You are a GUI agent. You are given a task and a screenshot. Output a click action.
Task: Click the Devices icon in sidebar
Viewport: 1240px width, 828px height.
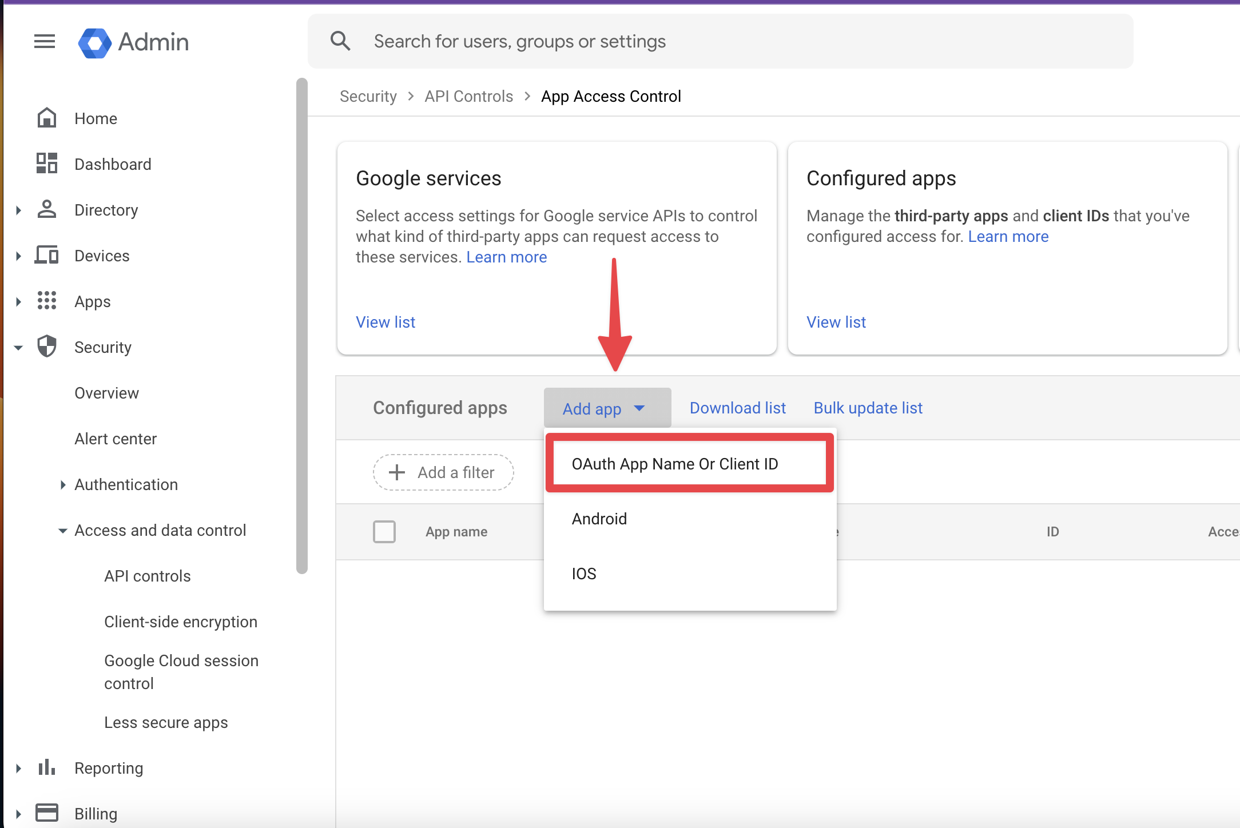tap(47, 255)
